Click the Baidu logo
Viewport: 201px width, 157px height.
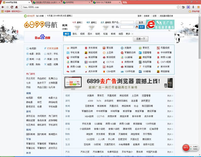(x=43, y=37)
